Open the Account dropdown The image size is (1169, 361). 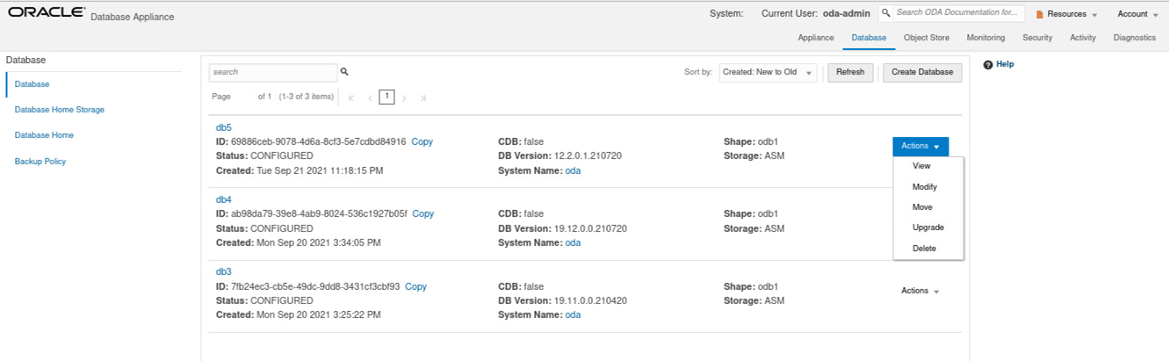tap(1137, 14)
